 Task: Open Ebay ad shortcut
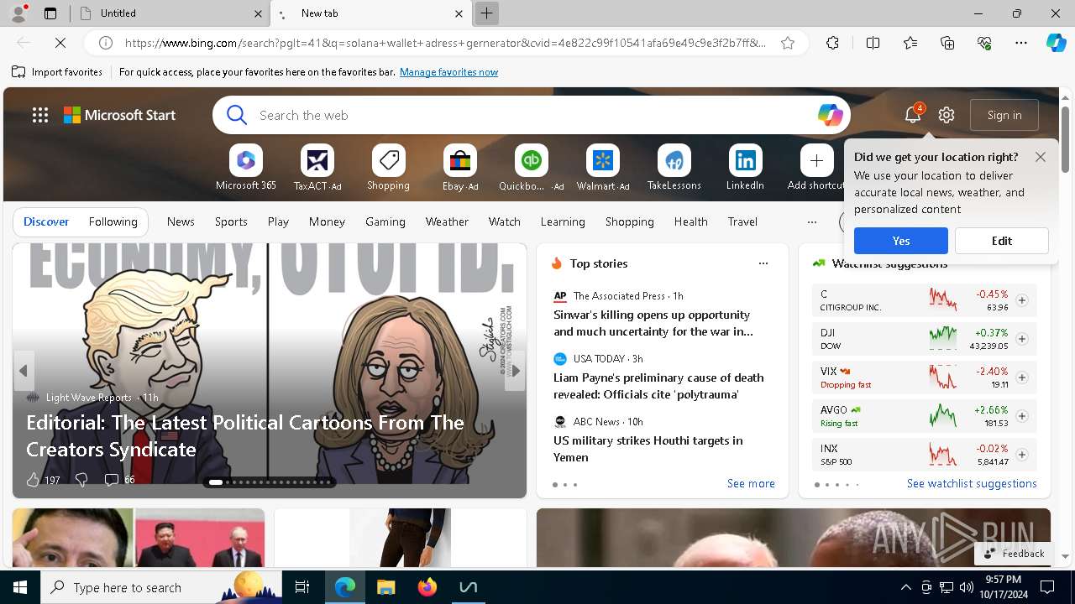(x=459, y=169)
